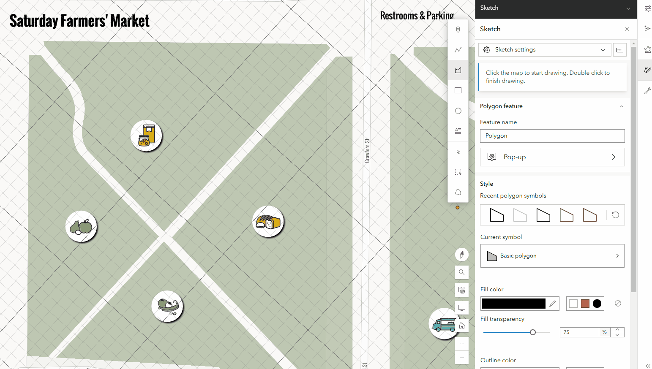The image size is (652, 369).
Task: Choose the second faded recent polygon symbol
Action: pos(520,215)
